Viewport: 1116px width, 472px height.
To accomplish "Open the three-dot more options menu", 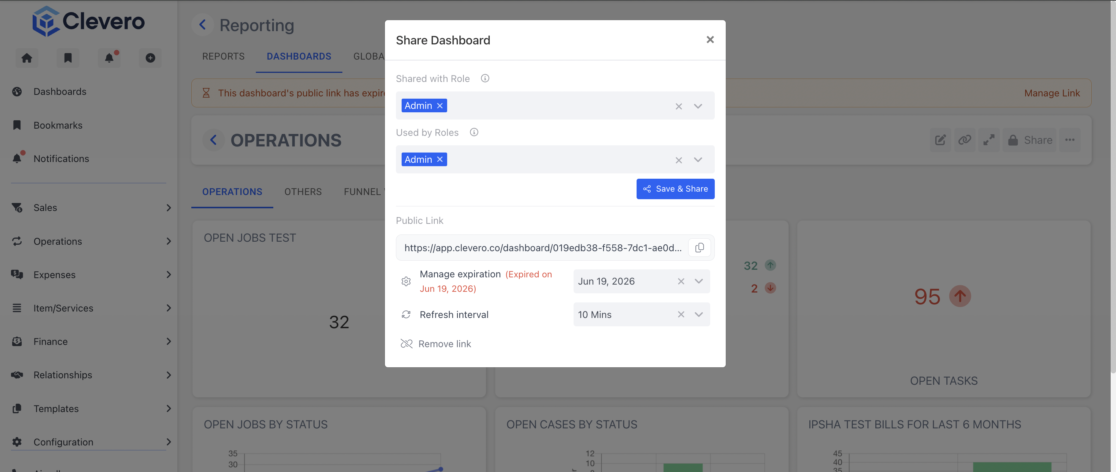I will (1070, 140).
